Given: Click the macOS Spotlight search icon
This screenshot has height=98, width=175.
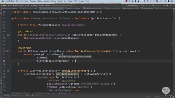Looking at the screenshot, I should click(165, 1).
